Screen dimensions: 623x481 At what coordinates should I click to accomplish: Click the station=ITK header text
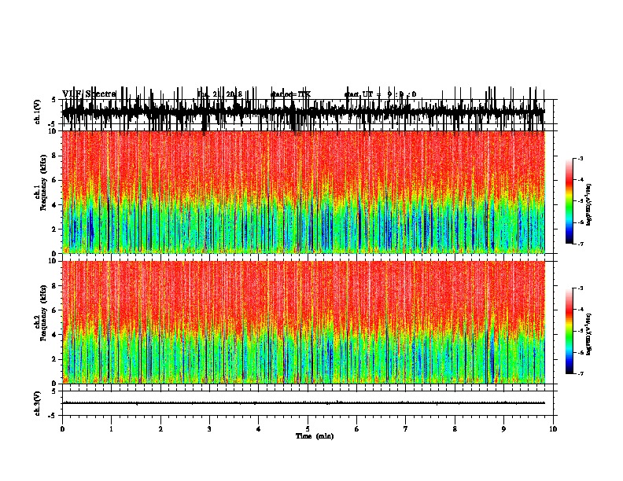pyautogui.click(x=290, y=94)
